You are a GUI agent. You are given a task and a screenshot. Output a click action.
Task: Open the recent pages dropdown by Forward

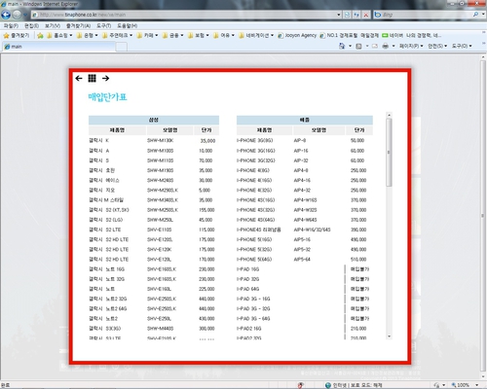click(25, 15)
